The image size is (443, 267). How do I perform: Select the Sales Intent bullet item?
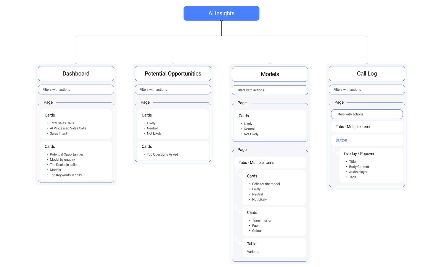[x=58, y=133]
